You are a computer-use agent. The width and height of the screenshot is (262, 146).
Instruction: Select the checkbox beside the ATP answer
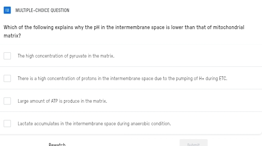point(7,101)
